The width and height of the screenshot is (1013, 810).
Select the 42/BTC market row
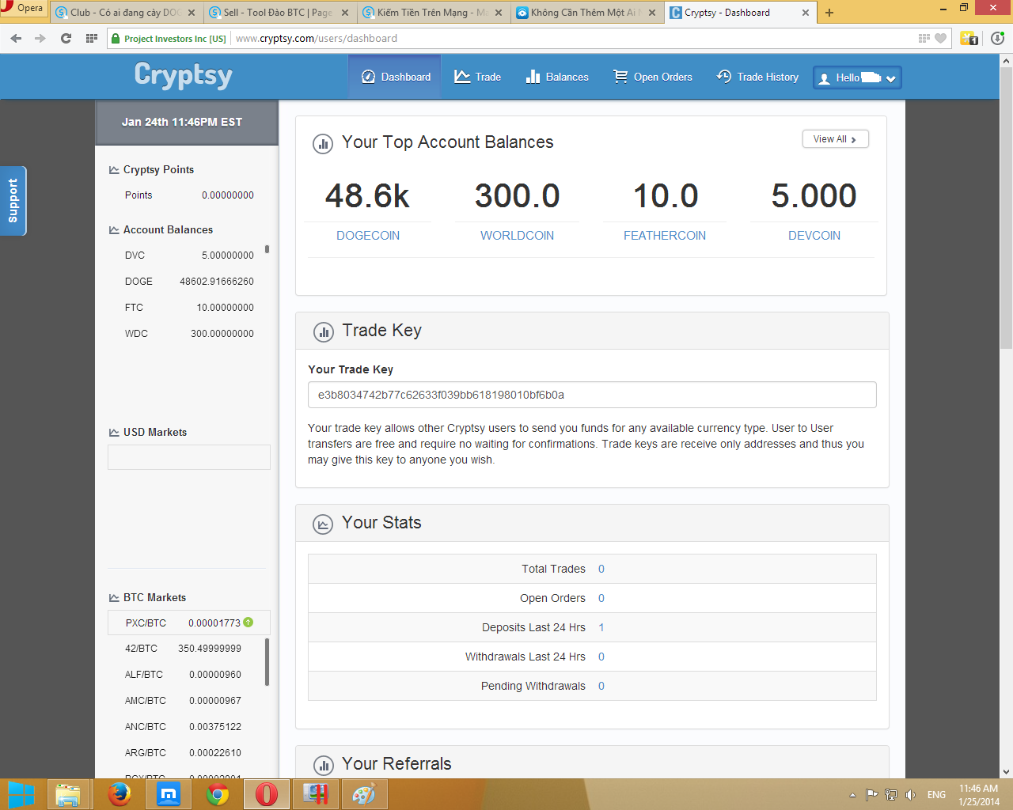pyautogui.click(x=184, y=649)
